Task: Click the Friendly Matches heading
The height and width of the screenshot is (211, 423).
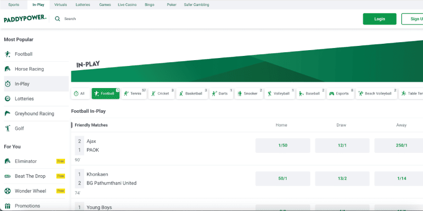Action: (91, 125)
